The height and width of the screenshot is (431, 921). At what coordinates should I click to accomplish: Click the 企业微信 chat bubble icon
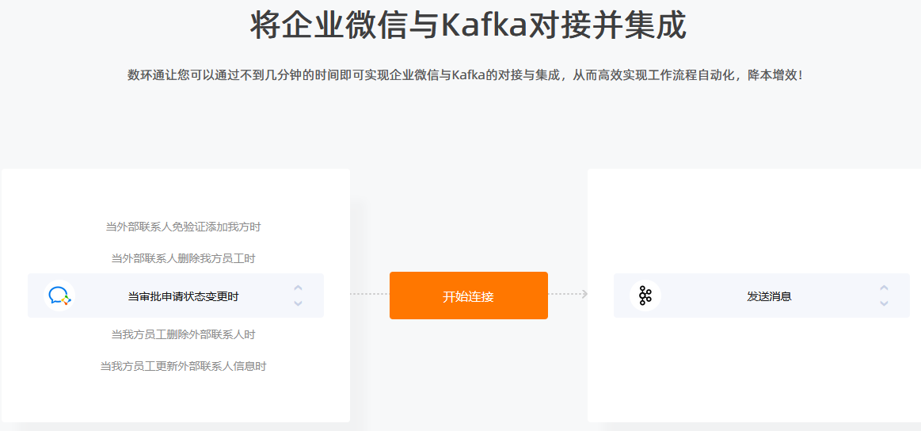(59, 296)
